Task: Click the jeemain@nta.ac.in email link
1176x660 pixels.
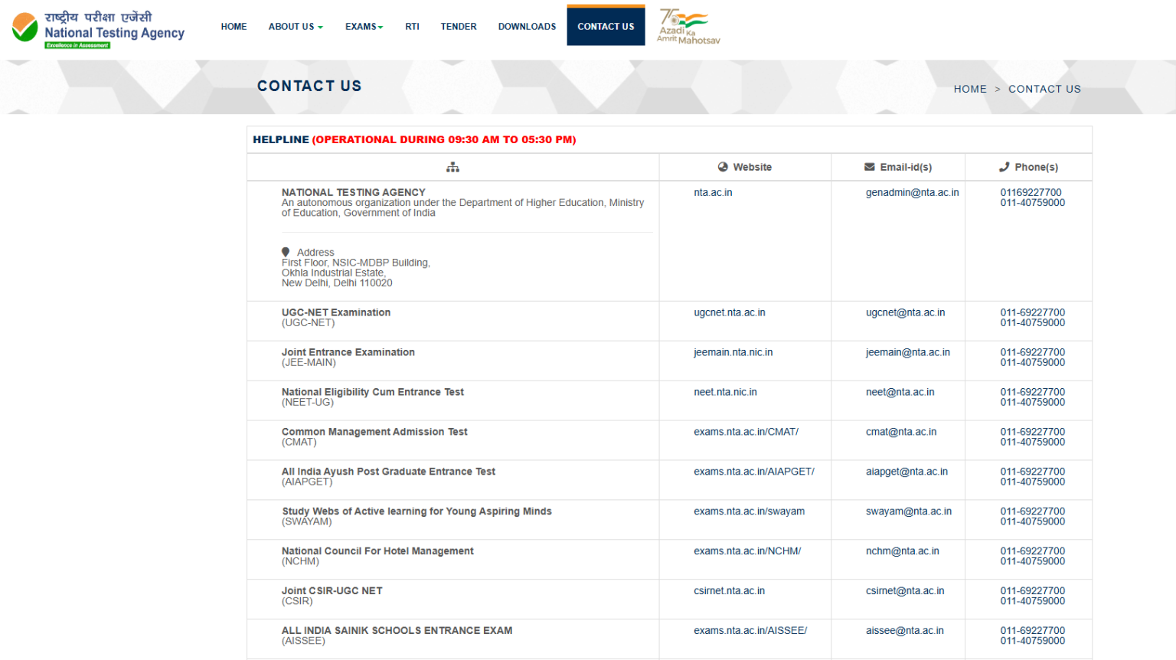Action: point(906,351)
